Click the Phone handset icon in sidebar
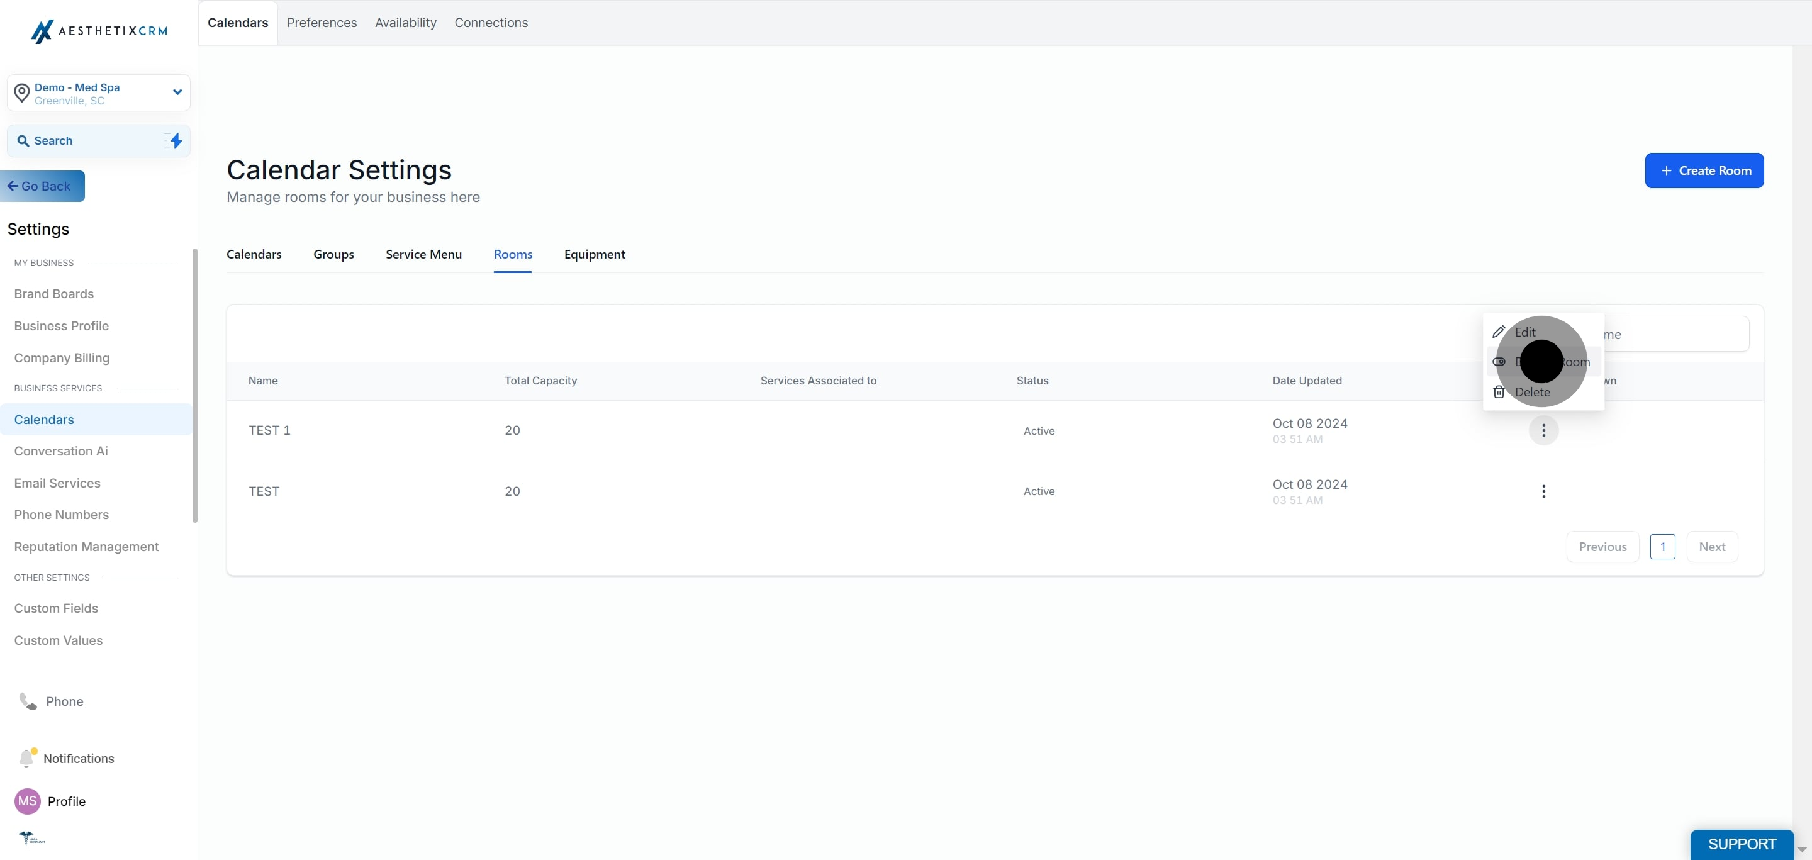The width and height of the screenshot is (1812, 860). coord(28,701)
